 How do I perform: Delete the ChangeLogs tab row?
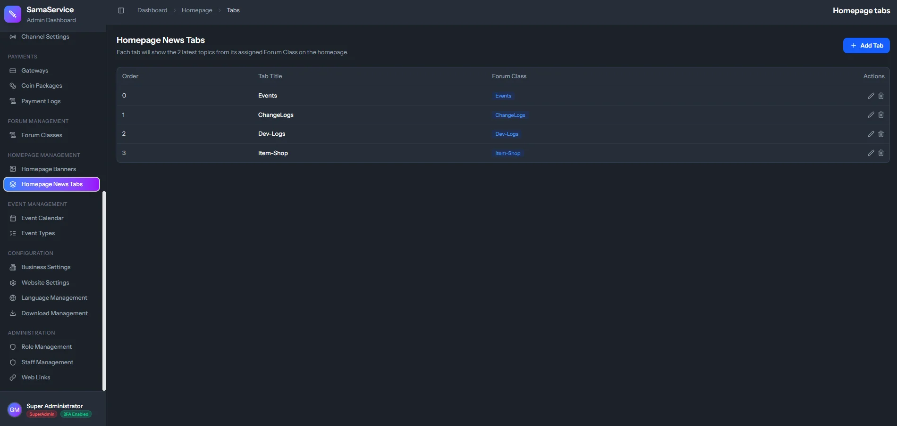point(881,115)
